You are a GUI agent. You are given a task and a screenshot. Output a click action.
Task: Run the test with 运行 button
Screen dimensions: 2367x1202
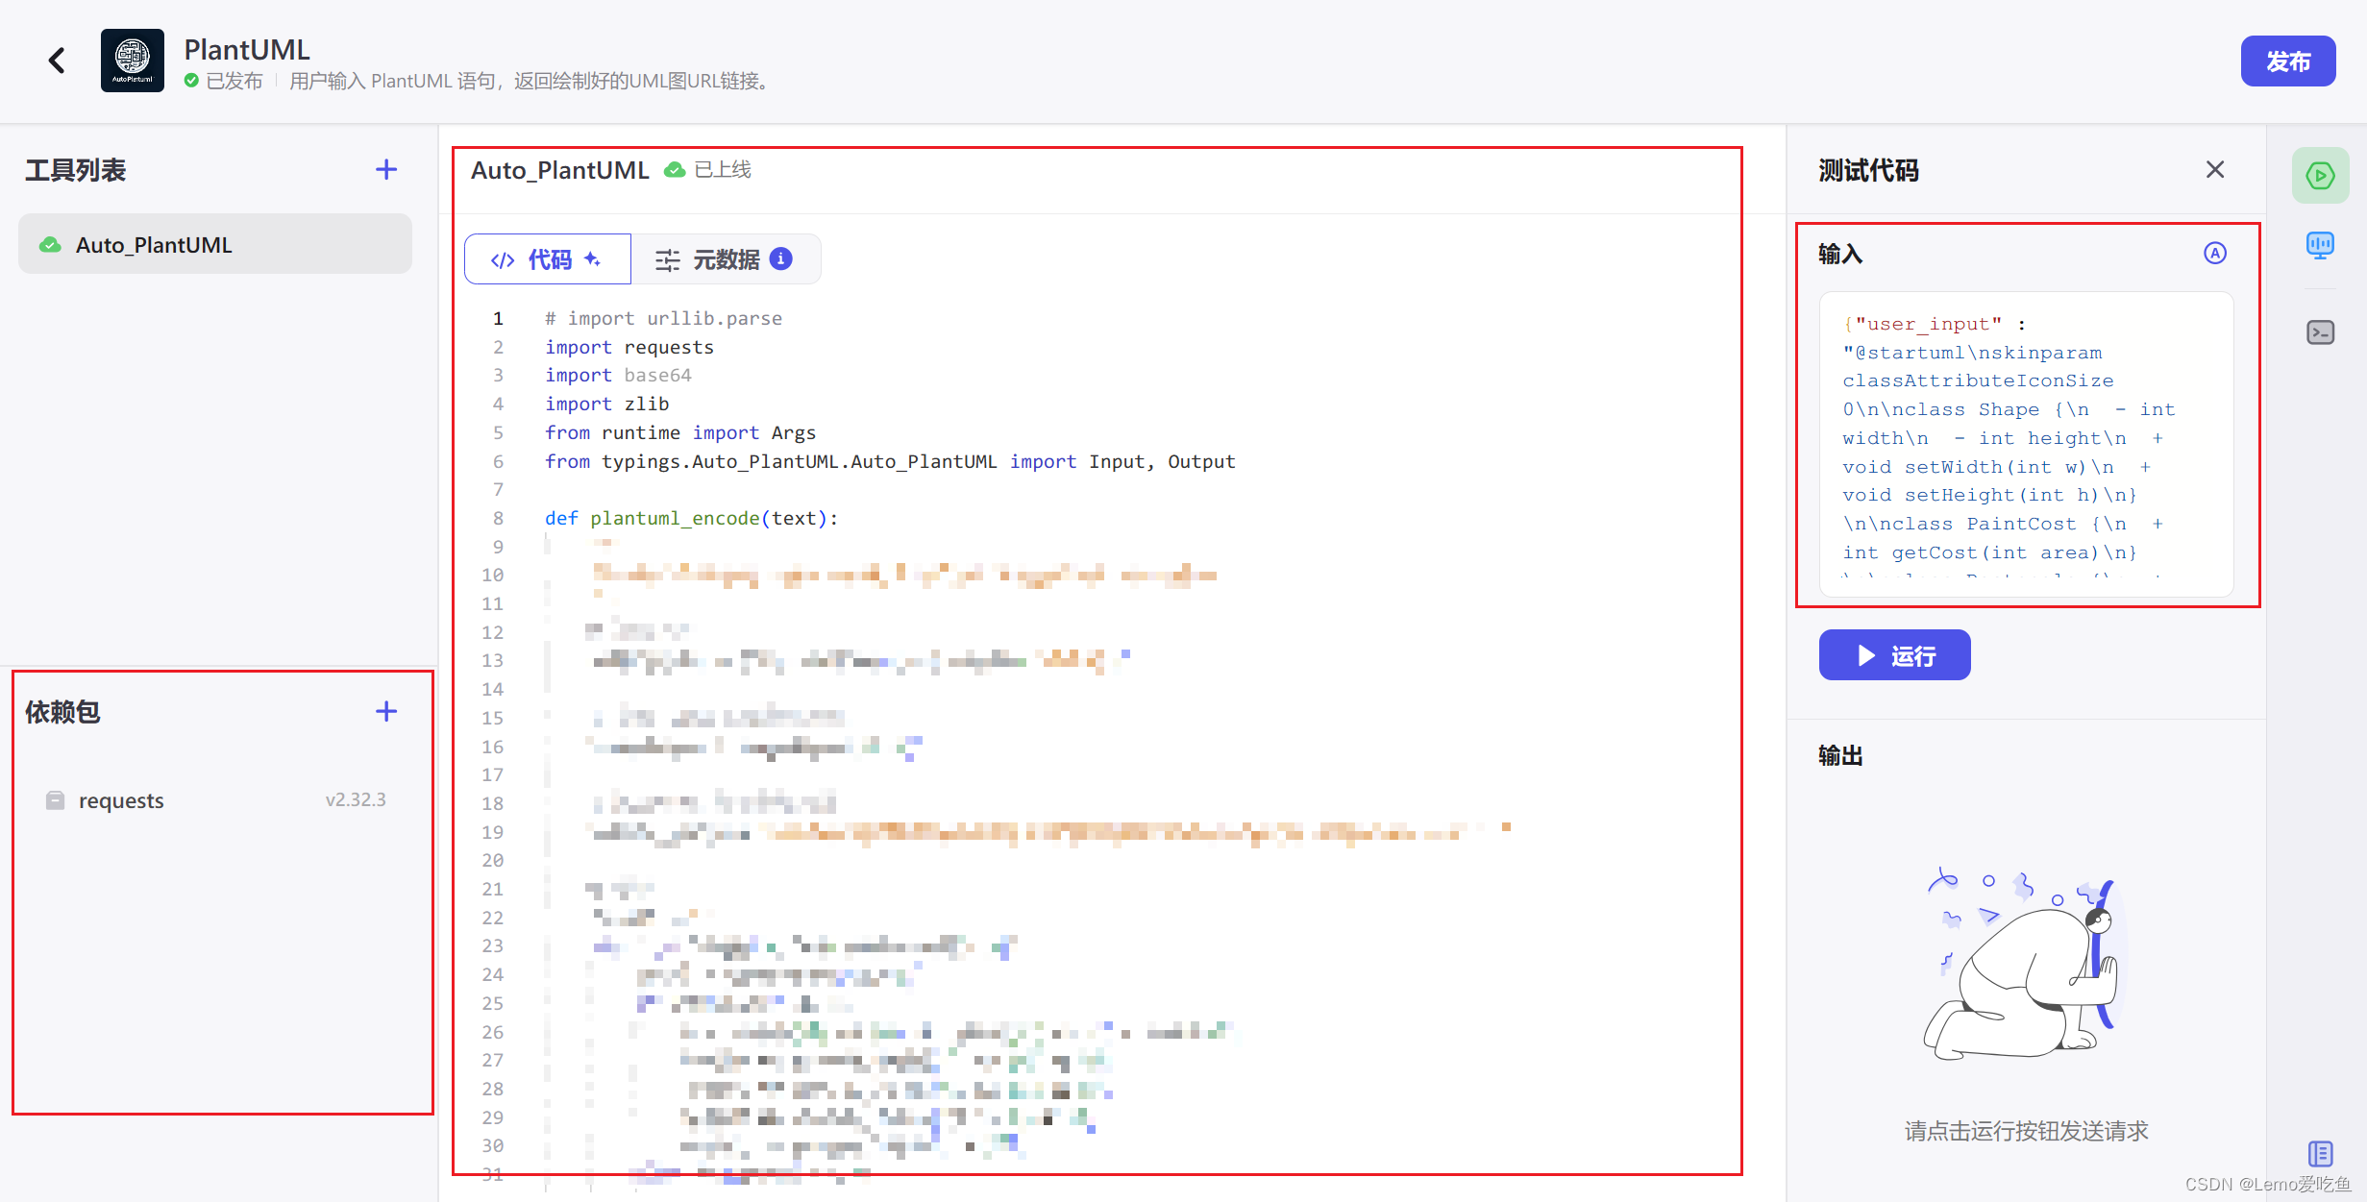tap(1894, 655)
